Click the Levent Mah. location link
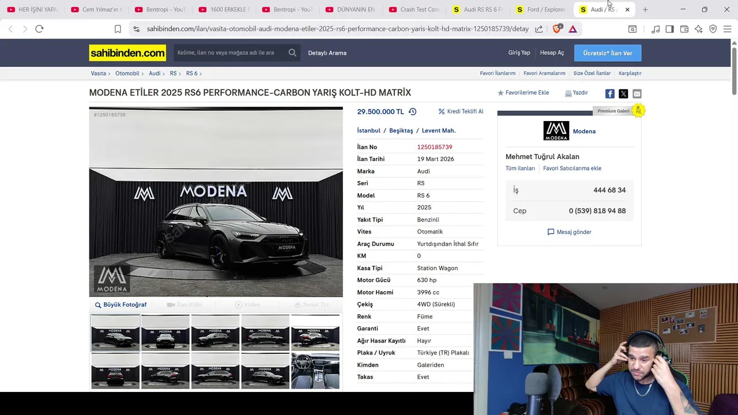The height and width of the screenshot is (415, 738). coord(439,131)
